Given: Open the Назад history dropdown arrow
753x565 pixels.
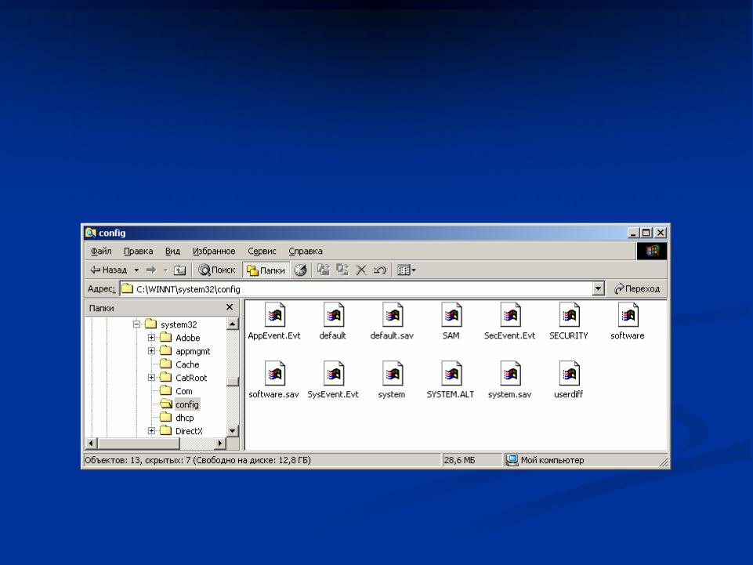Looking at the screenshot, I should point(136,270).
